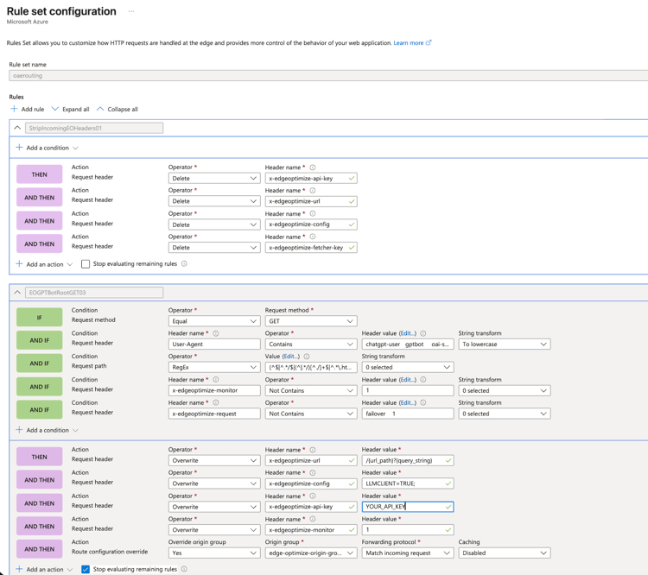The width and height of the screenshot is (648, 575).
Task: Click Expand all rules
Action: [70, 109]
